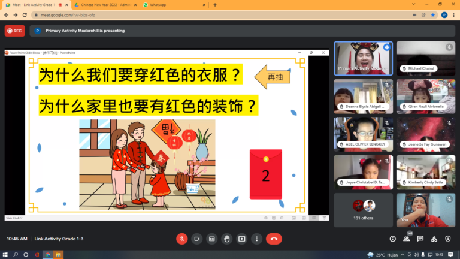This screenshot has width=460, height=259.
Task: Turn on captions in Meet
Action: point(211,239)
